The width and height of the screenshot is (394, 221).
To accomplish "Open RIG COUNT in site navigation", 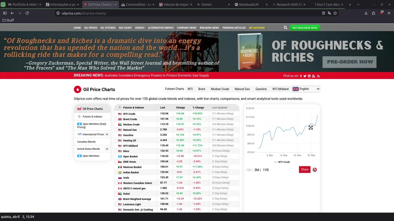I will pyautogui.click(x=125, y=28).
